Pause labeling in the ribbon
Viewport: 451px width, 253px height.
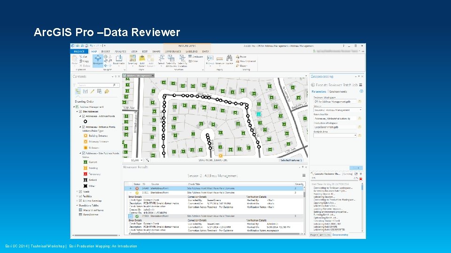click(241, 57)
